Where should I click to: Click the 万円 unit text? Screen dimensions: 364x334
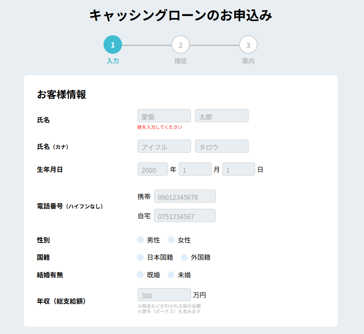(199, 295)
